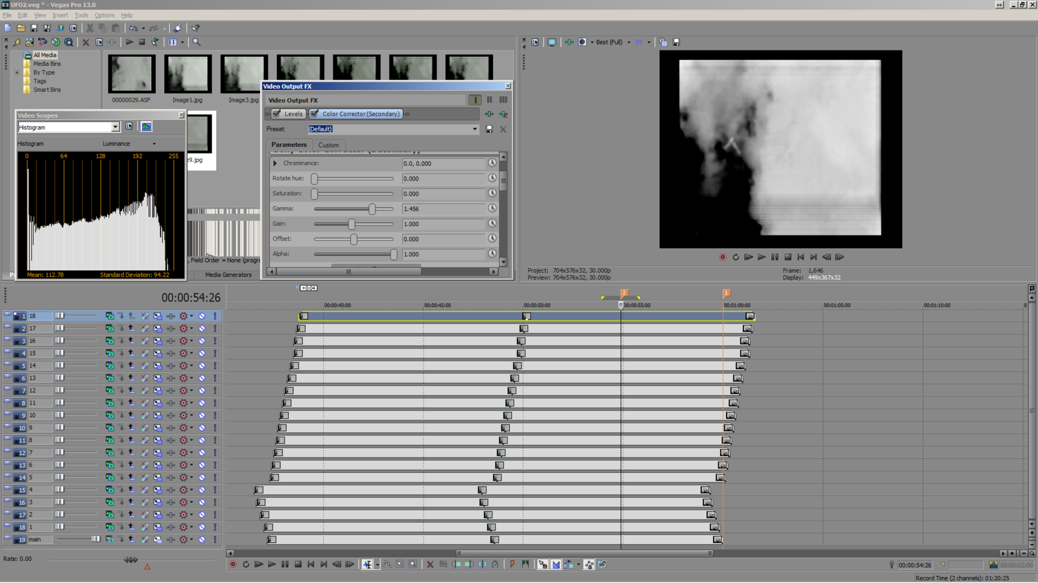
Task: Disable the Color Corrector (Secondary) checkbox
Action: 315,114
